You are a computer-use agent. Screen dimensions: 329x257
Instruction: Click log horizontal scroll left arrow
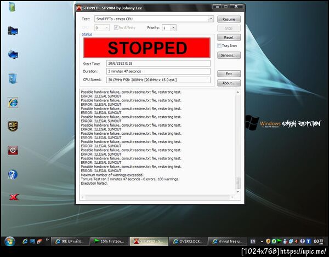pos(82,197)
